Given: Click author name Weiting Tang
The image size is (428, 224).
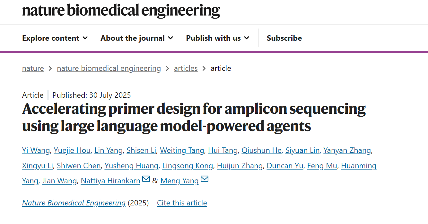Looking at the screenshot, I should [182, 150].
